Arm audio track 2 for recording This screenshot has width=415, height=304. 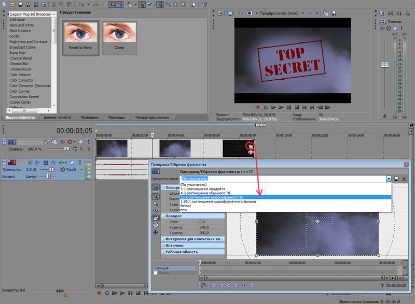(30, 163)
